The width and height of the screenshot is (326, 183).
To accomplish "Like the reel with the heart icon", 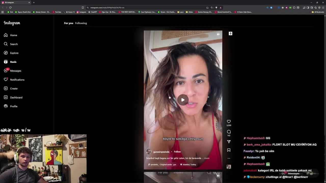I will (229, 121).
